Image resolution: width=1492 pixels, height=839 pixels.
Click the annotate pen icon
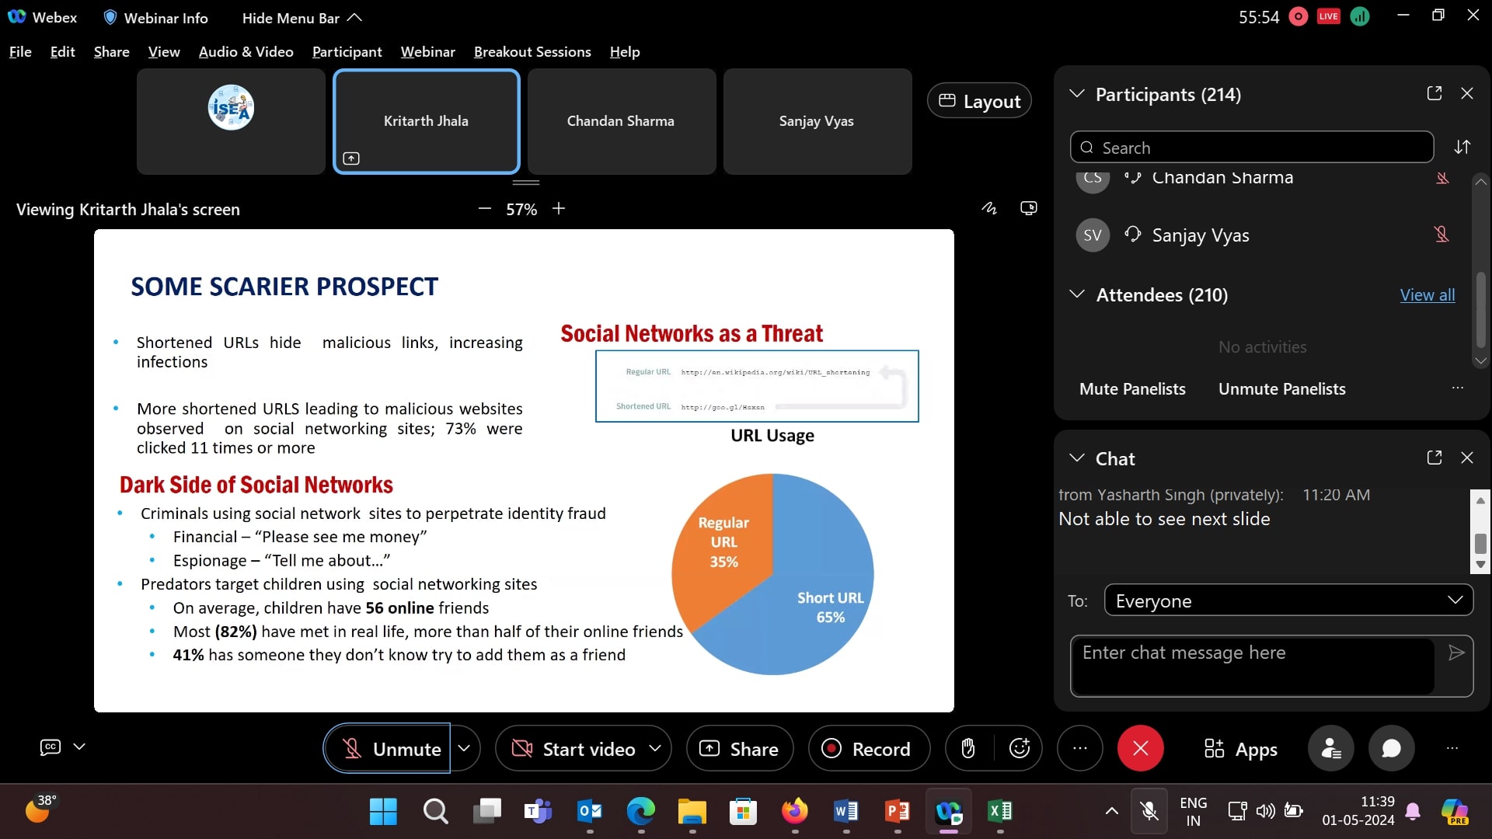(988, 208)
